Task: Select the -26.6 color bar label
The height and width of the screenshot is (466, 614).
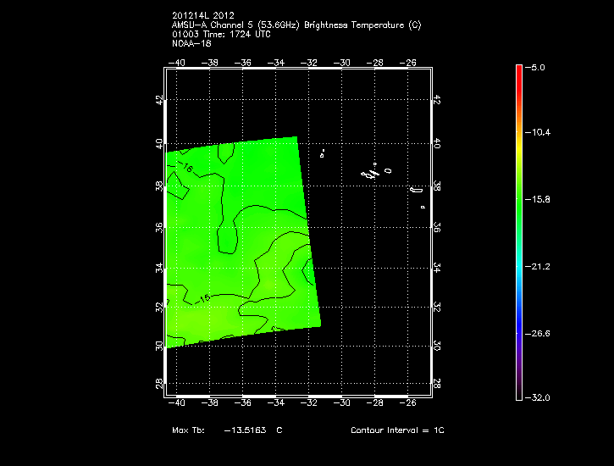Action: click(540, 333)
